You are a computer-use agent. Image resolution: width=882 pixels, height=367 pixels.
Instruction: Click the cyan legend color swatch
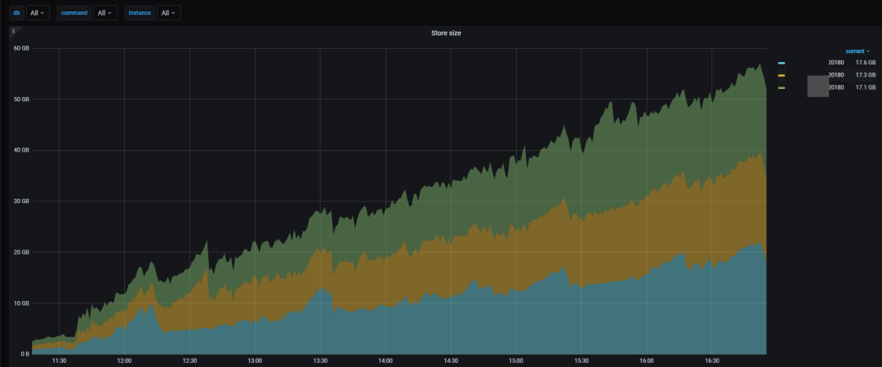[782, 63]
